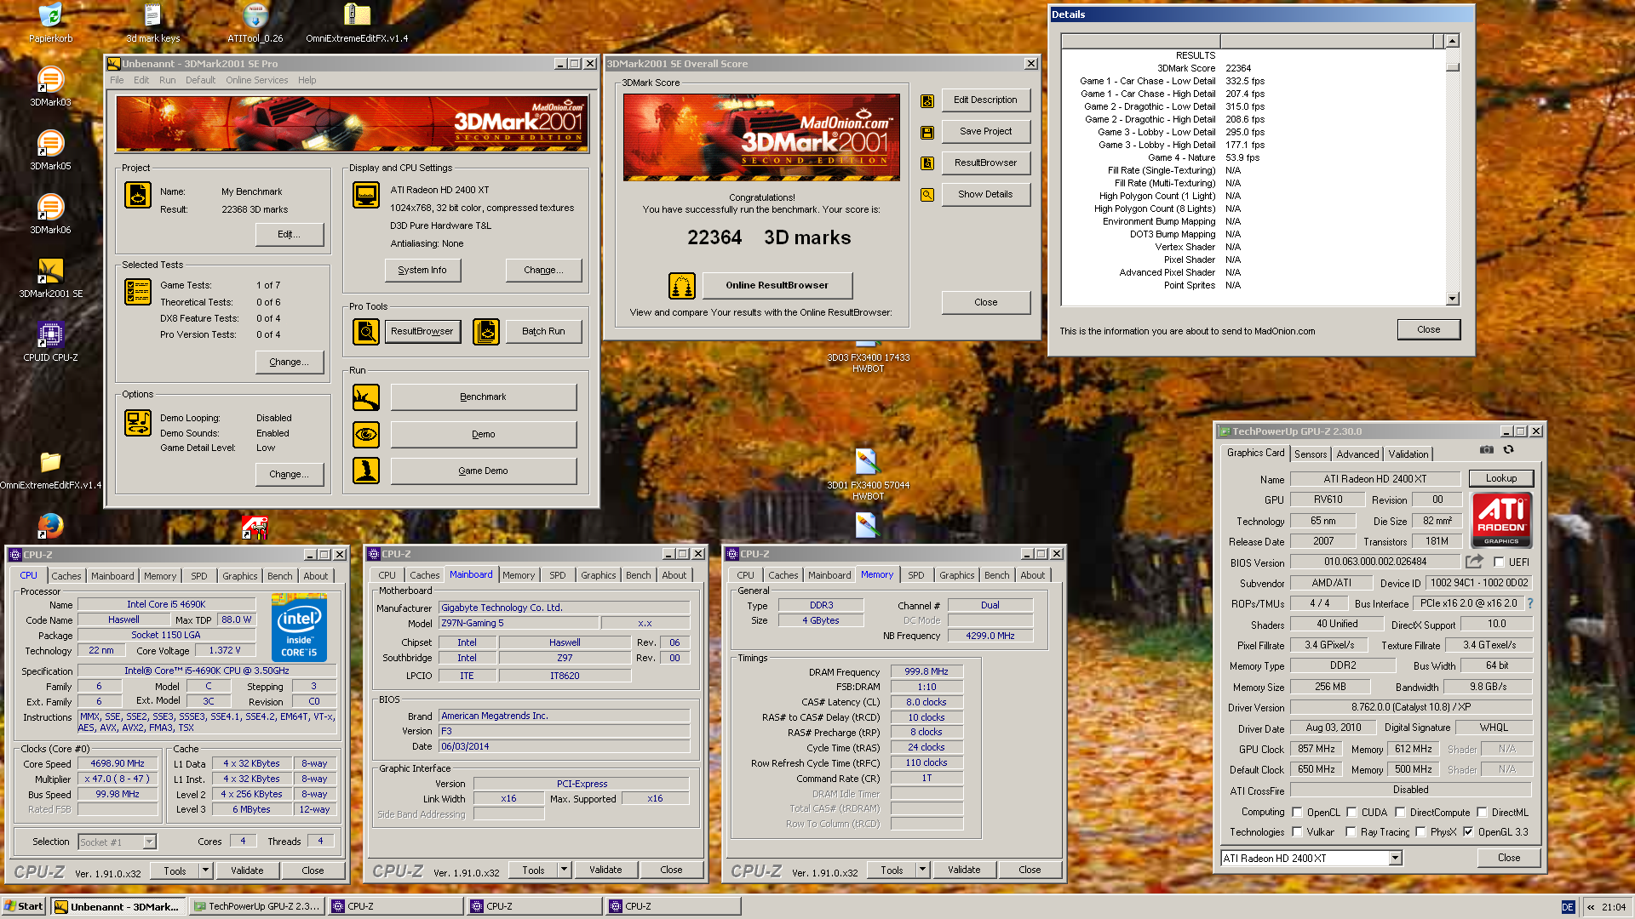
Task: Click the bus interface question mark in GPU-Z
Action: coord(1529,603)
